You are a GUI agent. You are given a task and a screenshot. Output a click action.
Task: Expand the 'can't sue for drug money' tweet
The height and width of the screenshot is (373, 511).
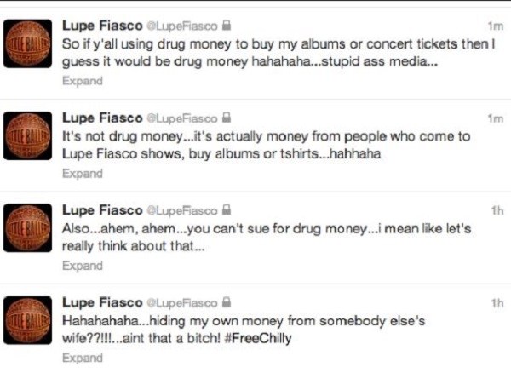[83, 266]
